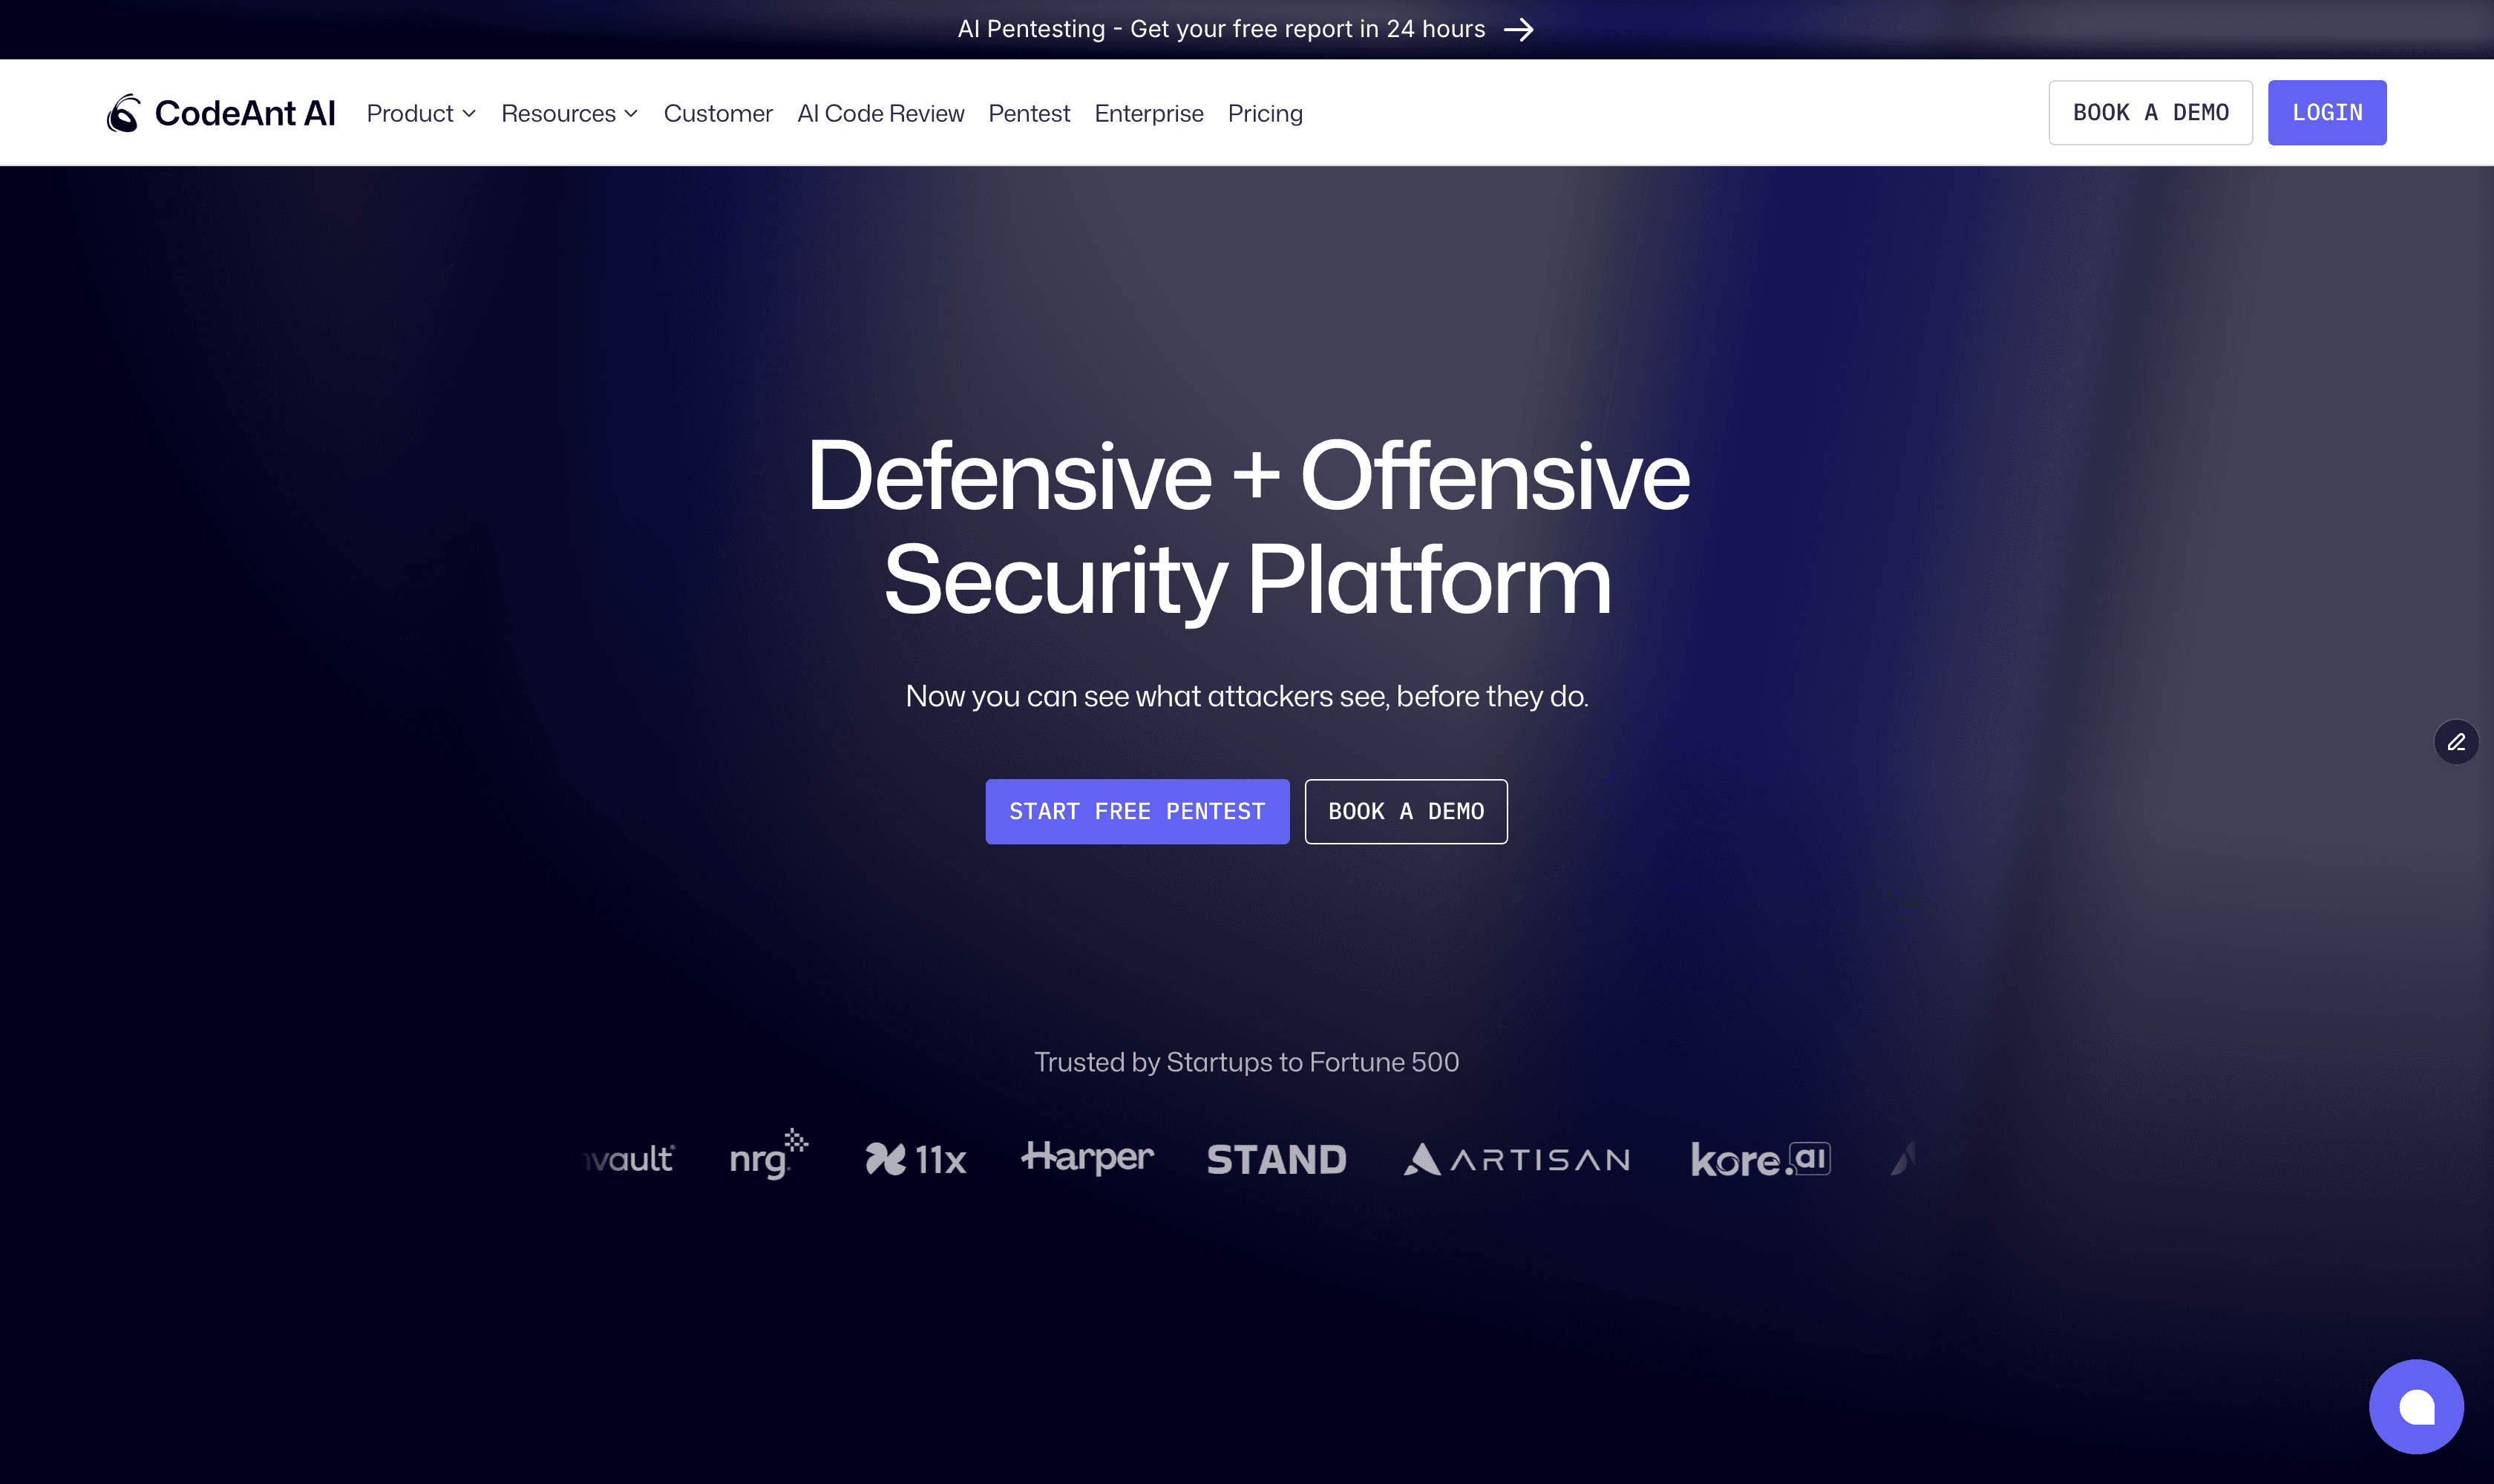Image resolution: width=2494 pixels, height=1484 pixels.
Task: Click the CodeAnt AI wordmark
Action: point(245,113)
